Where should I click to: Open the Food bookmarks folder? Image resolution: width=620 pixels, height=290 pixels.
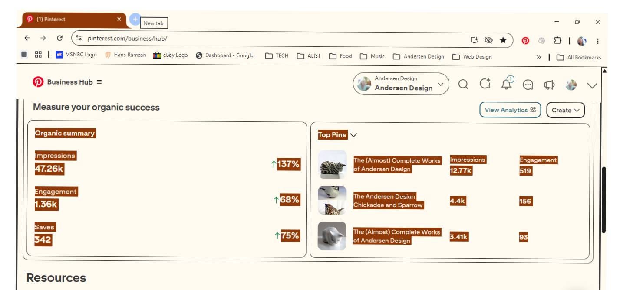[x=340, y=56]
